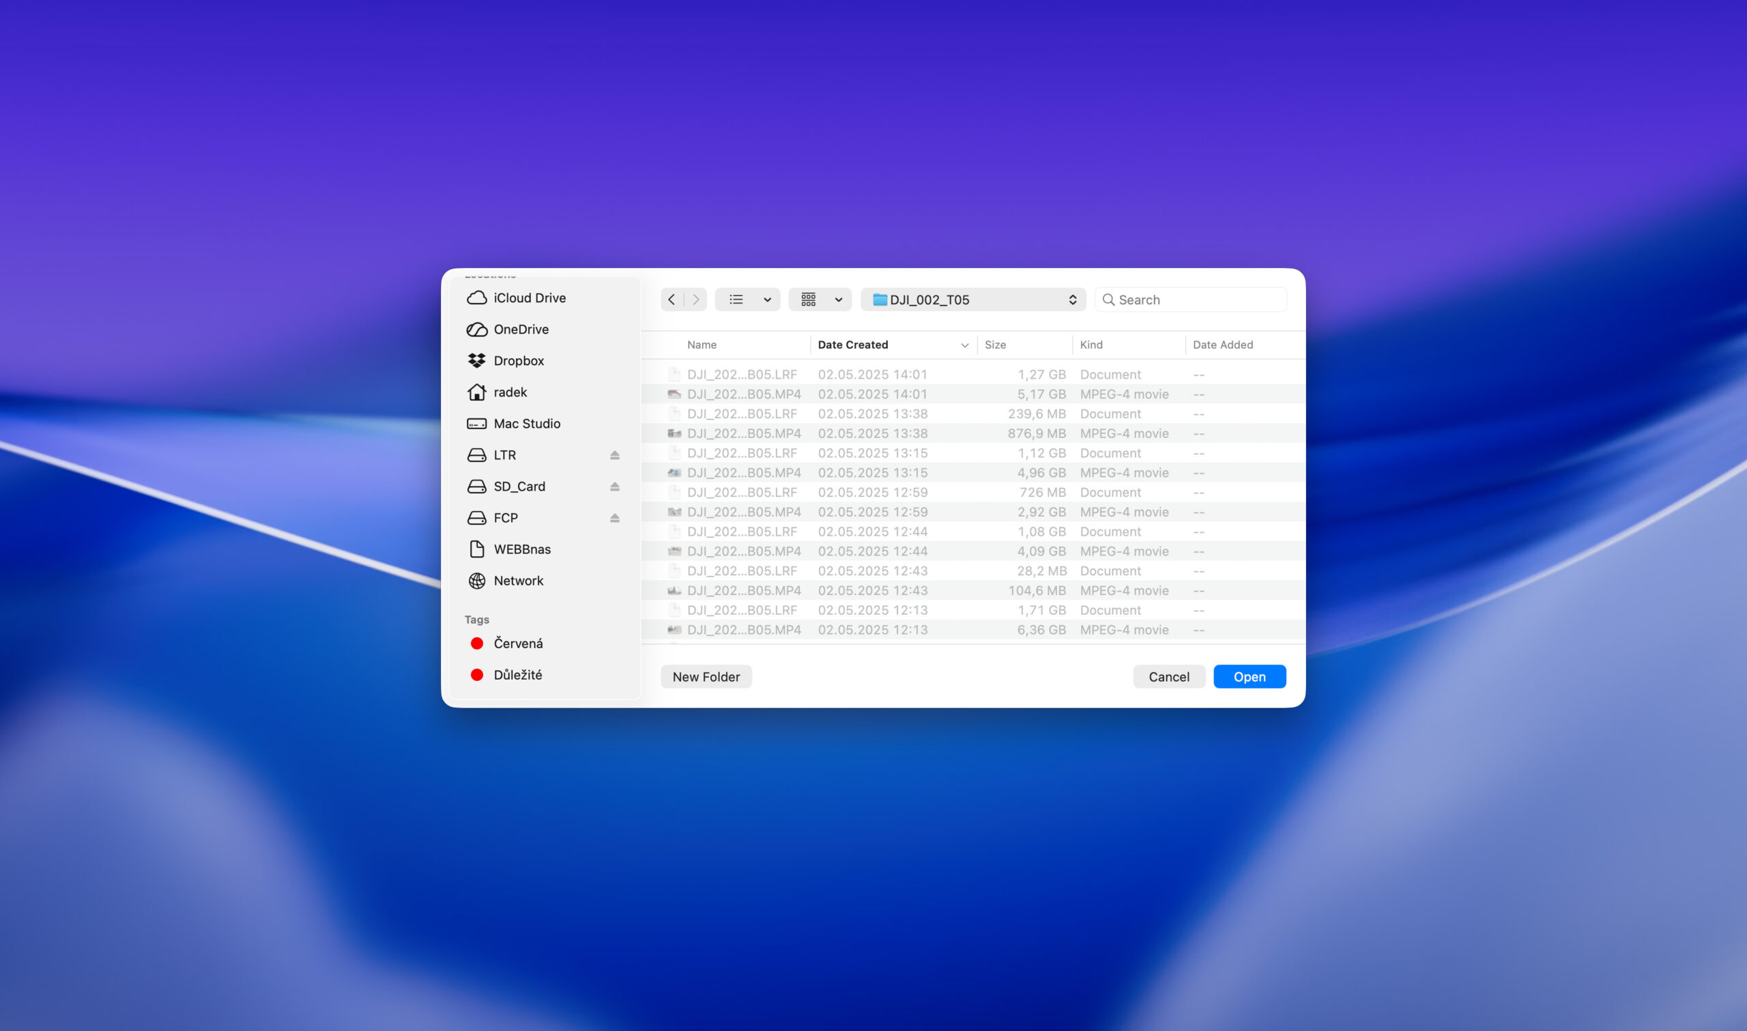
Task: Switch to list view icon
Action: point(736,300)
